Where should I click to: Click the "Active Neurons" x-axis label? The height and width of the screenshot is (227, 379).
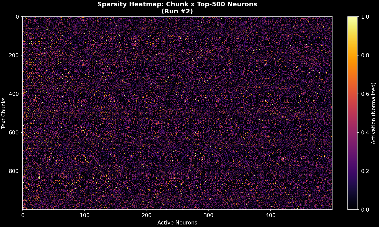[x=177, y=223]
